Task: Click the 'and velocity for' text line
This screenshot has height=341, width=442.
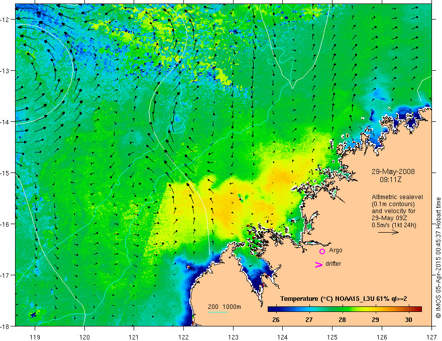Action: pyautogui.click(x=393, y=211)
